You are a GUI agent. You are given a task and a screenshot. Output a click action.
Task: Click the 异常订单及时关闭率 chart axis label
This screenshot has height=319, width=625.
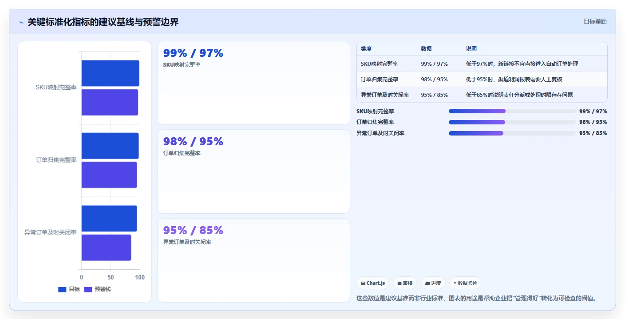click(50, 232)
